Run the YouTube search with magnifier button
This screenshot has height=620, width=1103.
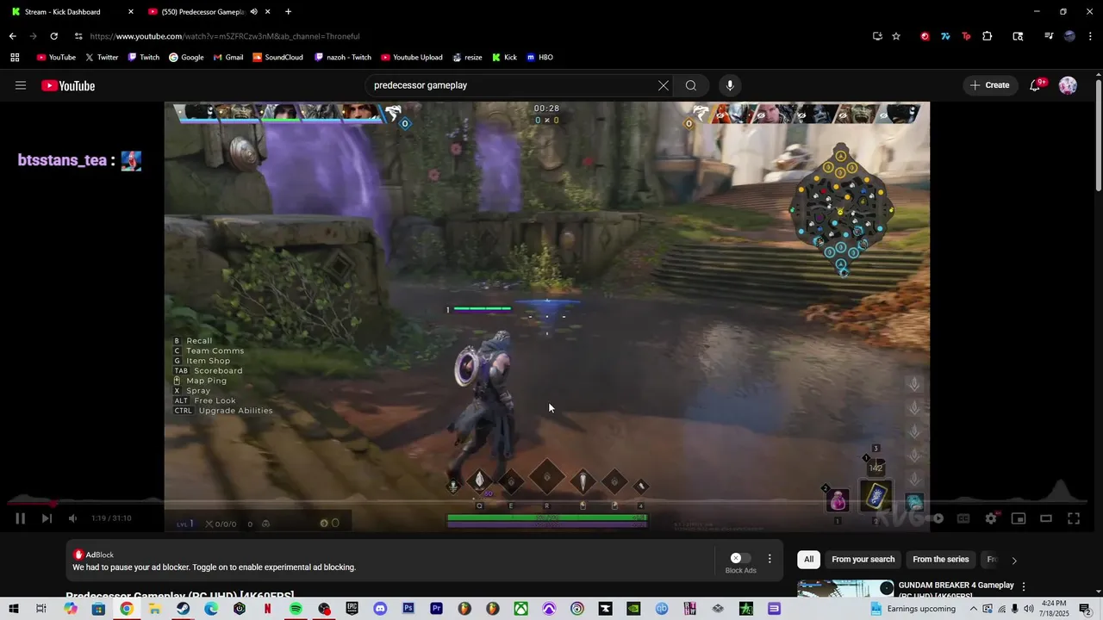coord(691,85)
